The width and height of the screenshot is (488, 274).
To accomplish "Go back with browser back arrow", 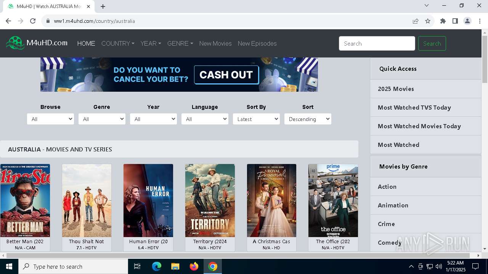I will pyautogui.click(x=8, y=21).
